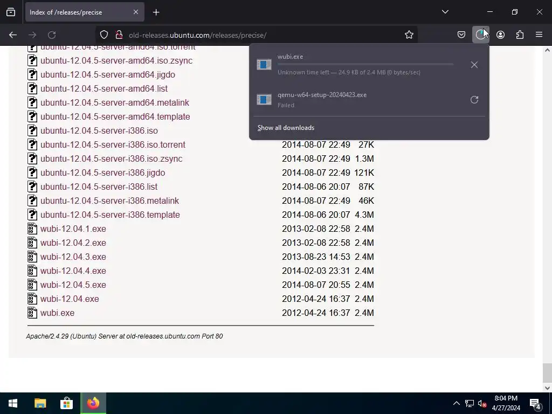
Task: Select the Index of /releases/precise tab
Action: 85,12
